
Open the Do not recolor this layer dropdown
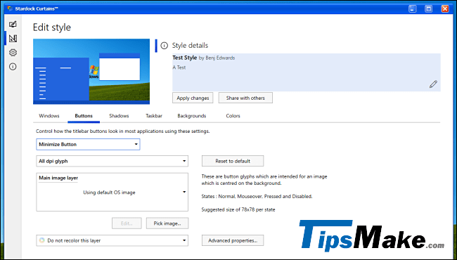112,240
